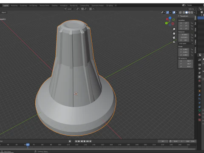The height and width of the screenshot is (153, 204).
Task: Click the zoom viewport magnifier icon
Action: pos(174,29)
